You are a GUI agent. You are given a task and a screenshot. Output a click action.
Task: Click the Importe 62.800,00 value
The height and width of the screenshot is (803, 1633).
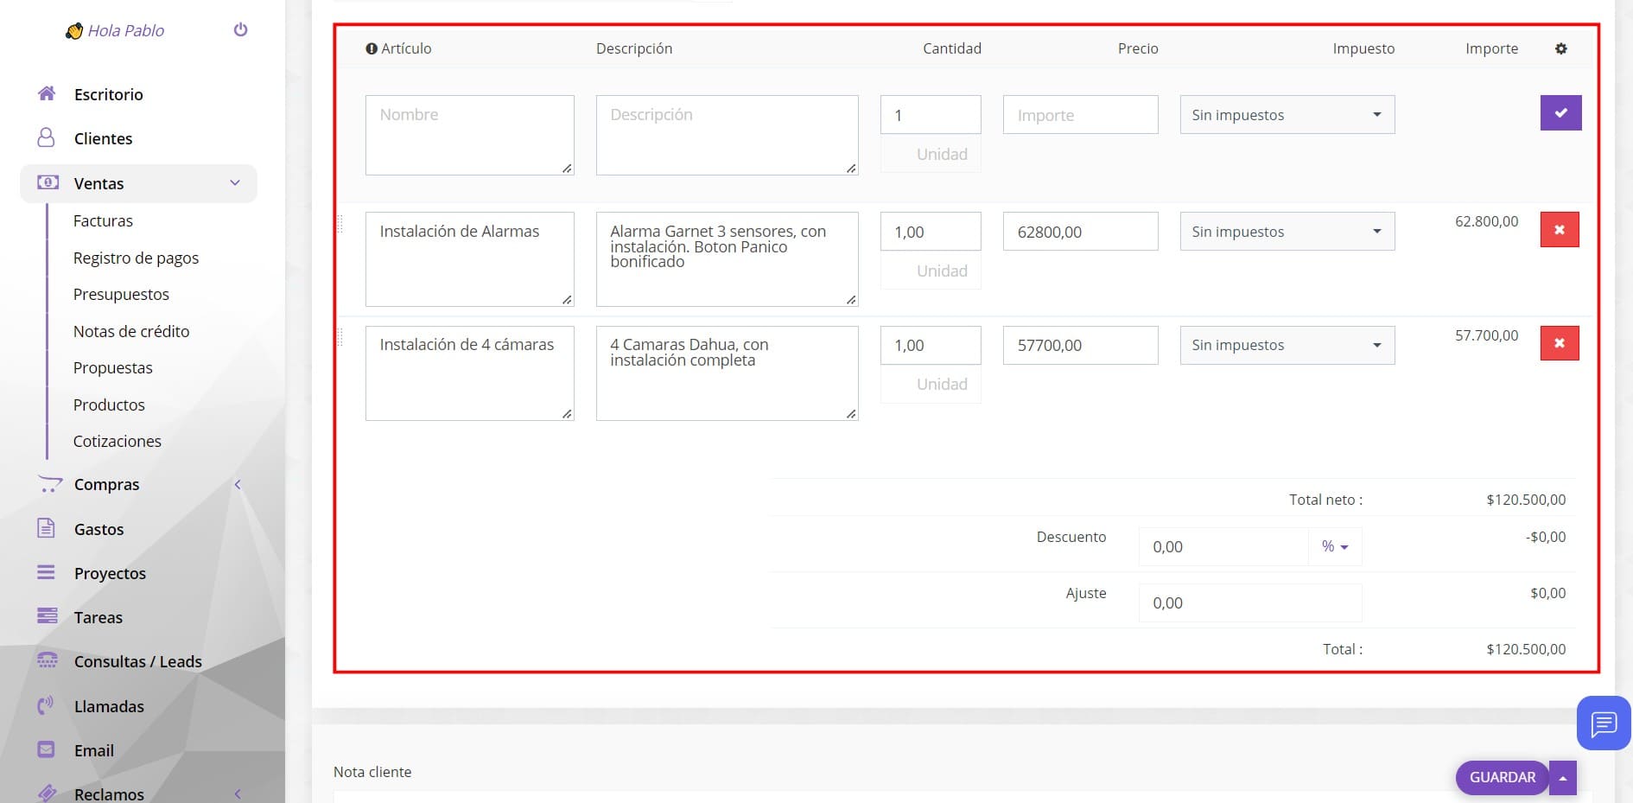pos(1486,221)
